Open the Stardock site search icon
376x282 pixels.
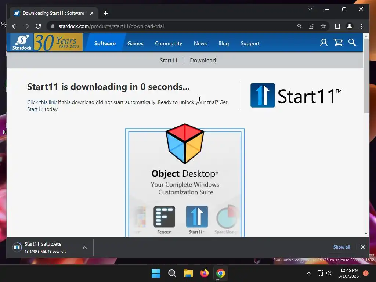click(x=352, y=43)
